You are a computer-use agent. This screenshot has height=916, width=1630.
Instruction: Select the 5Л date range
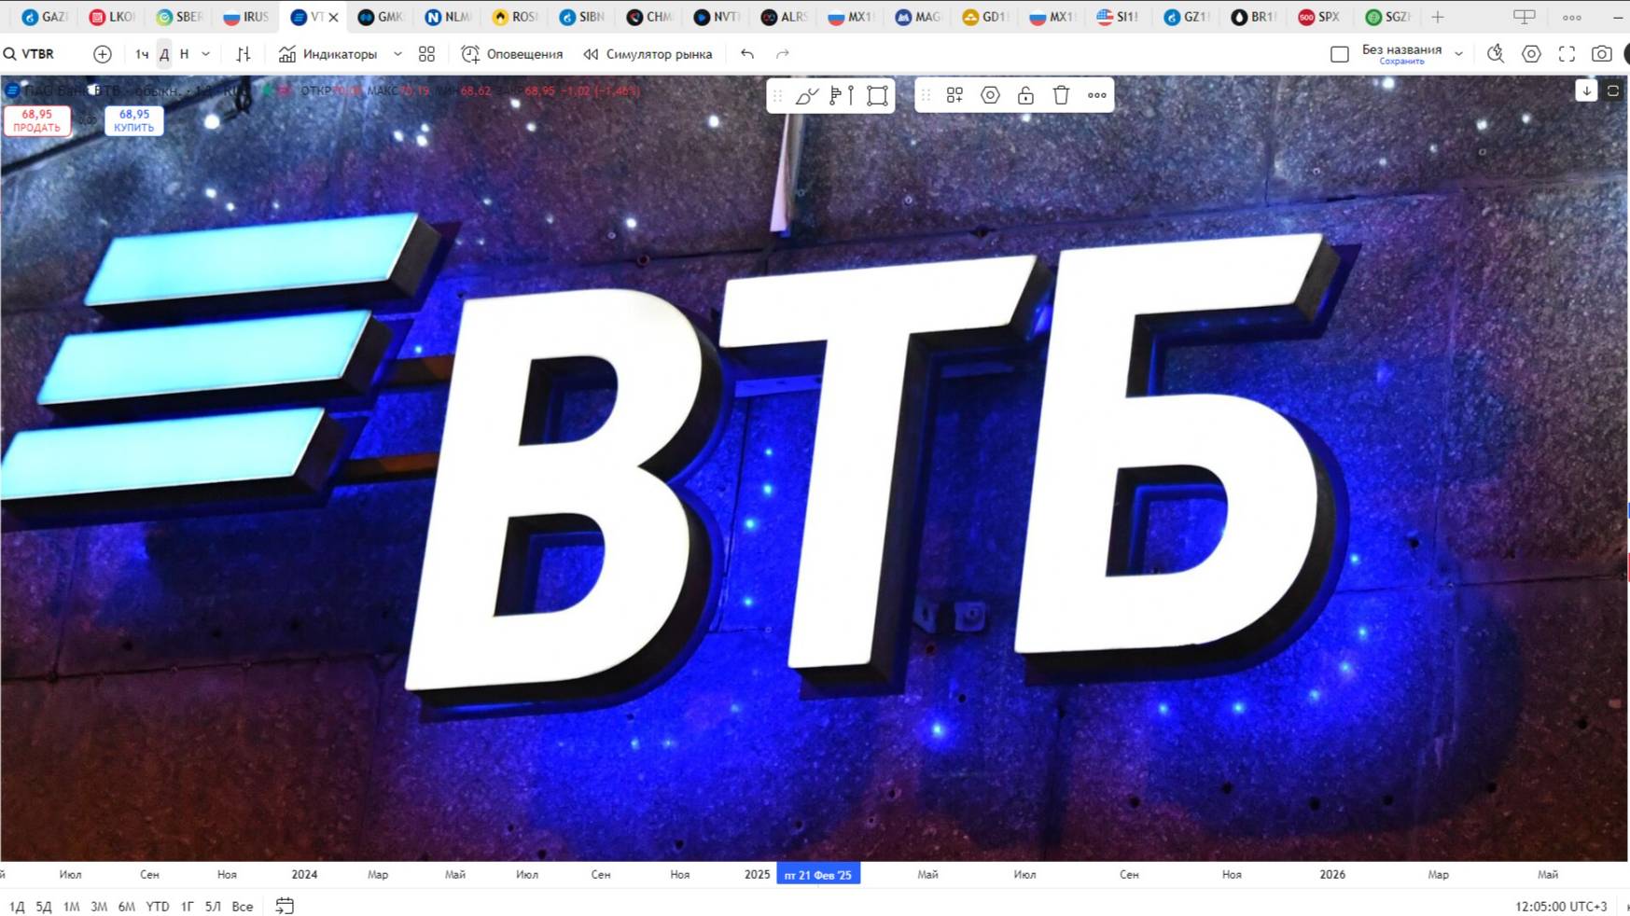(x=213, y=906)
